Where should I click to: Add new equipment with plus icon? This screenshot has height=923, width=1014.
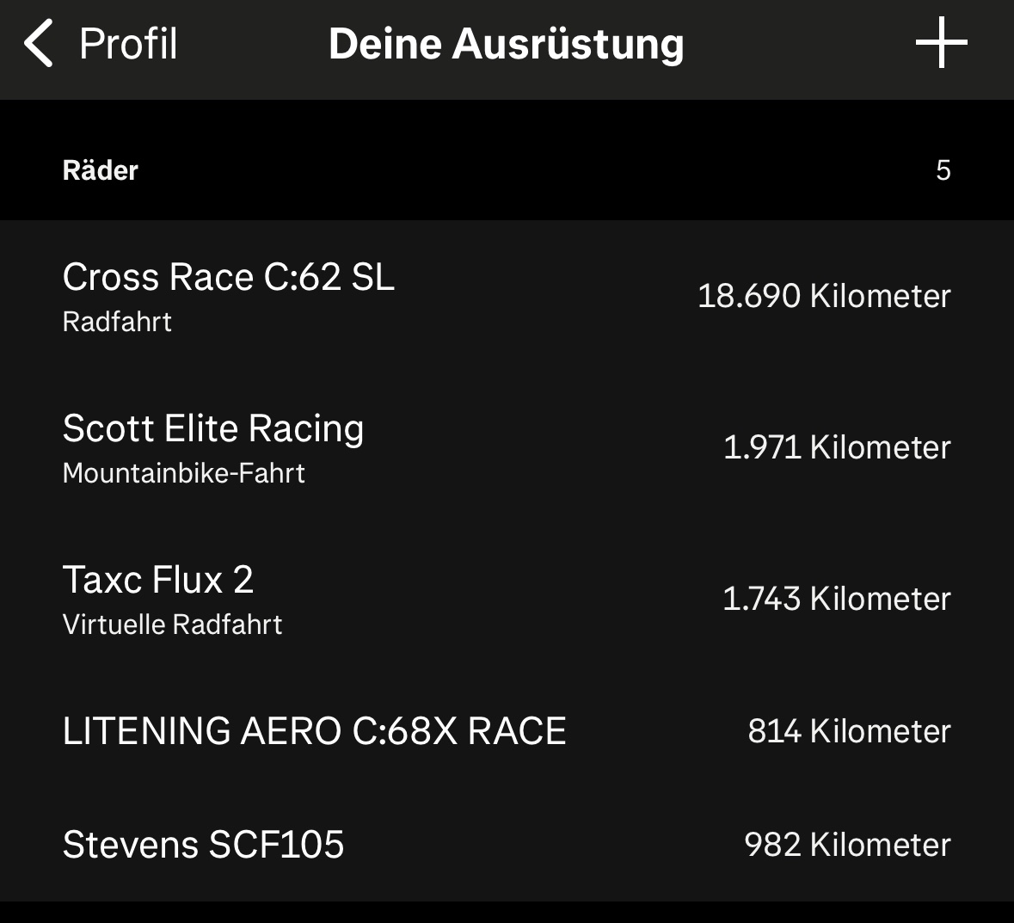point(941,42)
